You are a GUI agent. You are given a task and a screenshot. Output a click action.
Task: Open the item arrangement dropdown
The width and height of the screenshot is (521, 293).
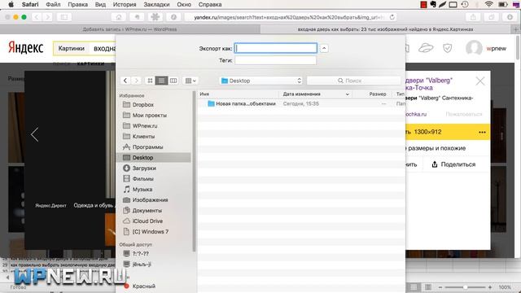click(190, 81)
